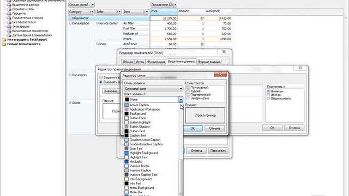The width and height of the screenshot is (349, 196).
Task: Switch to the Фильтрация tab
Action: (x=156, y=62)
